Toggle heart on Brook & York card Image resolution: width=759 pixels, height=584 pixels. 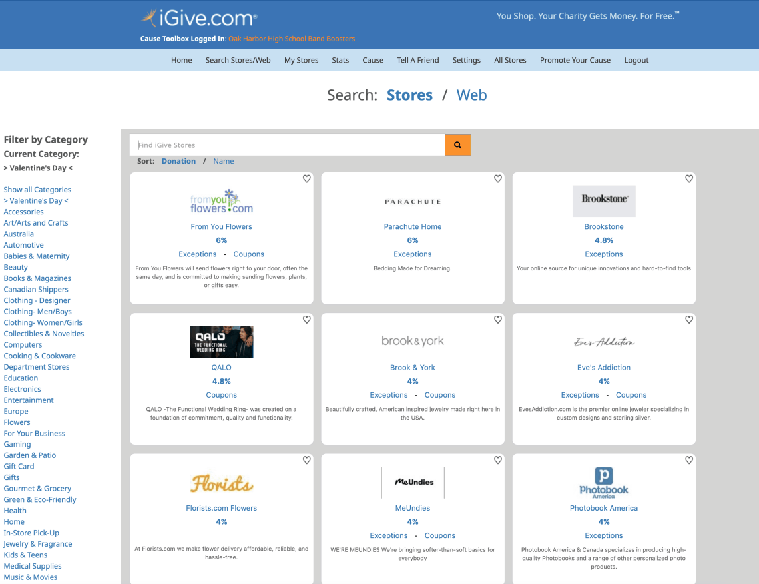point(497,320)
